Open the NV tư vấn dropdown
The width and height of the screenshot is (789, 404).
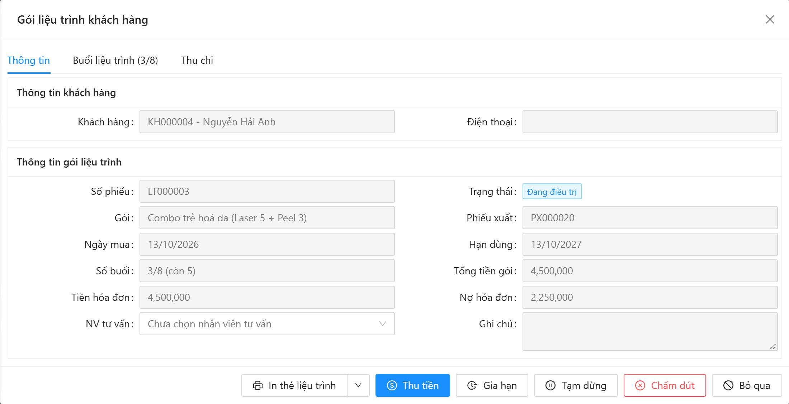pos(267,324)
